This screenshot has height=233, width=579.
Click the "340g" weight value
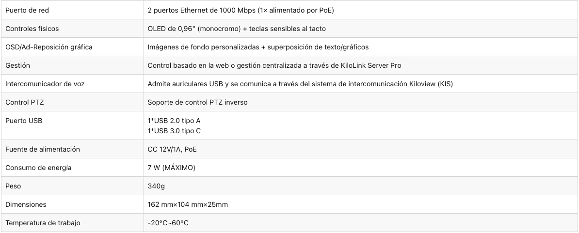(156, 186)
